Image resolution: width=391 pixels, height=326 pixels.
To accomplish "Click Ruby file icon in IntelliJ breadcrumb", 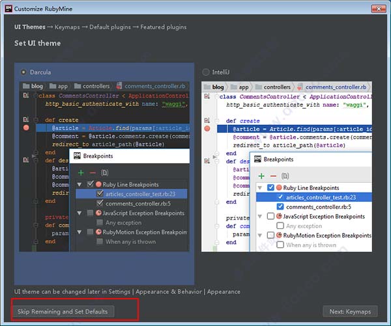I will 300,87.
